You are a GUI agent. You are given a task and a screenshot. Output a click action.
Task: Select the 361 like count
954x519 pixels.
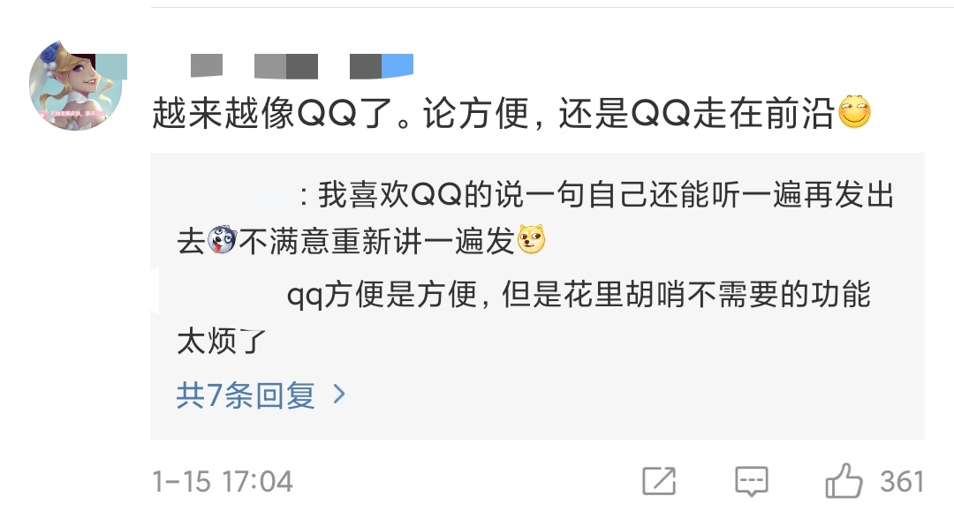tap(902, 481)
